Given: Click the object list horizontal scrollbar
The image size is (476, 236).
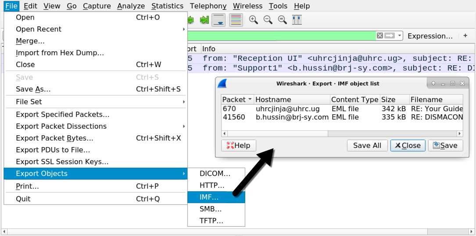Looking at the screenshot, I should pos(342,134).
